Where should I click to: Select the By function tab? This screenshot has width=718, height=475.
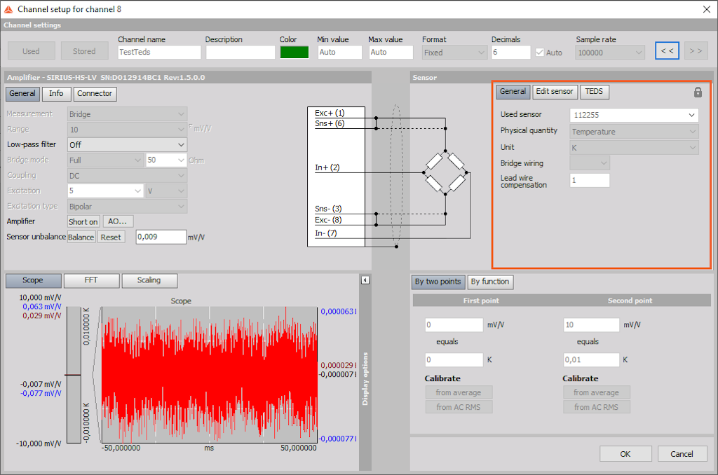coord(490,282)
